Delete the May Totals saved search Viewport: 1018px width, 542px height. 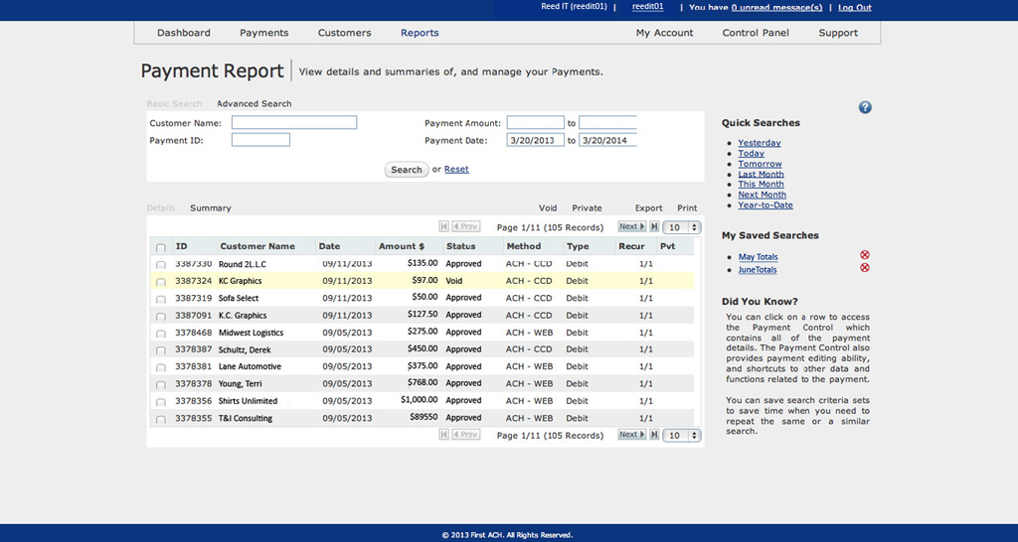[865, 255]
